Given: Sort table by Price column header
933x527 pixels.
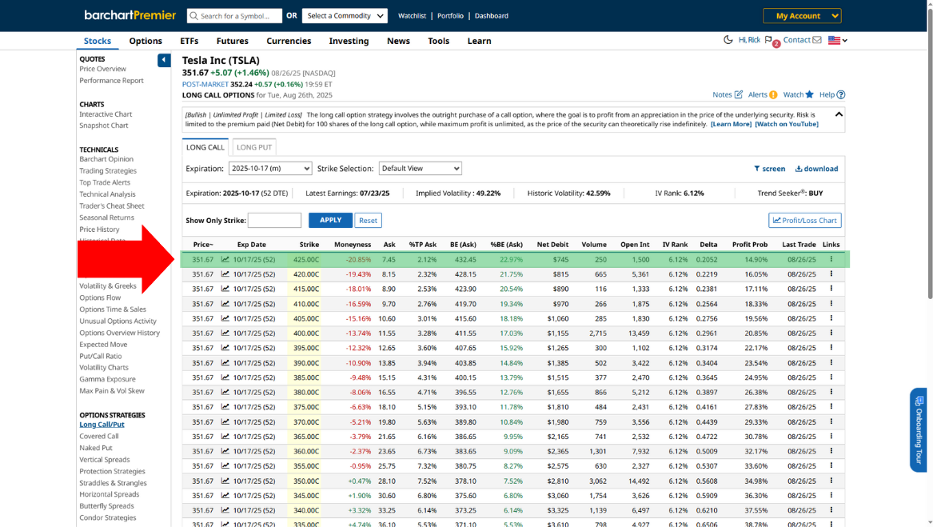Looking at the screenshot, I should coord(202,244).
